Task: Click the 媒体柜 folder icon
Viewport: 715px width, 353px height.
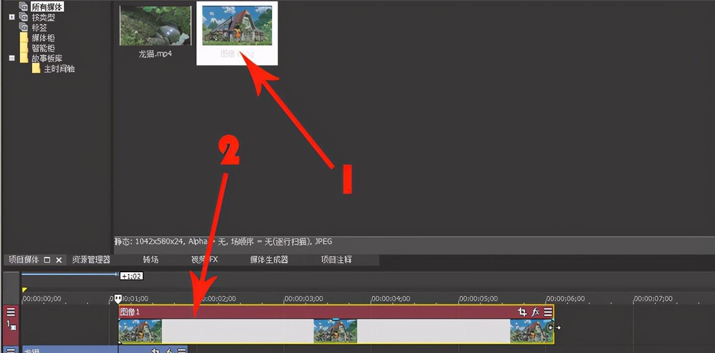Action: click(23, 38)
